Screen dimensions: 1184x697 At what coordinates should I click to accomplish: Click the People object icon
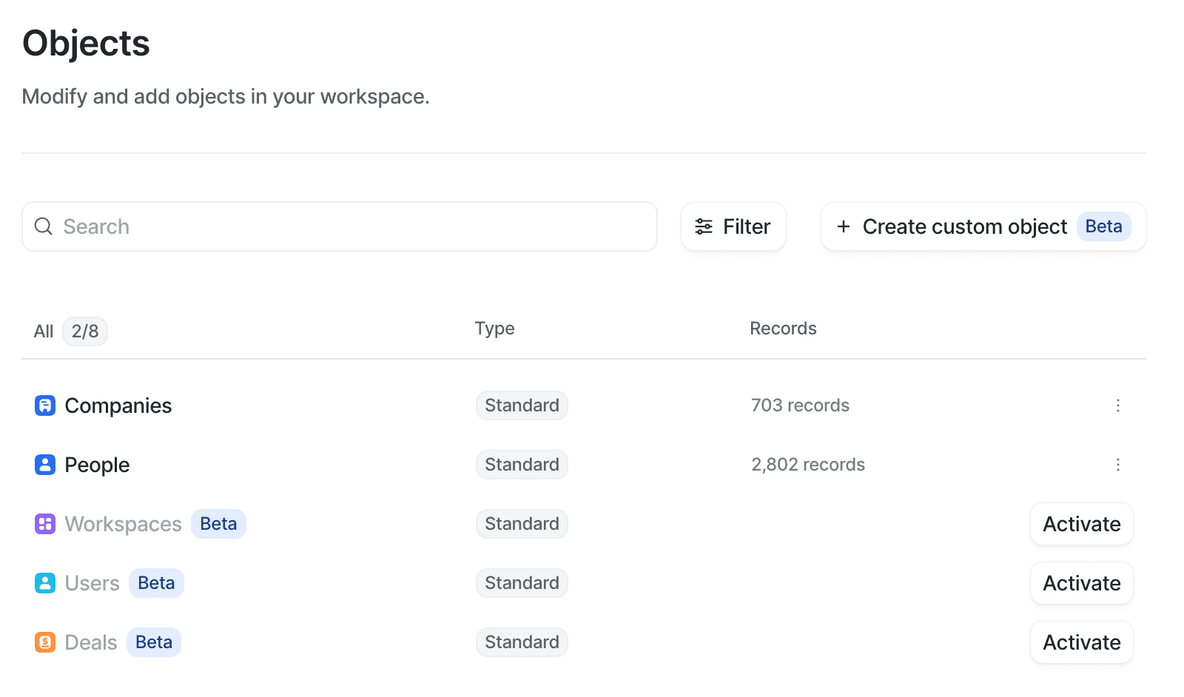click(45, 465)
